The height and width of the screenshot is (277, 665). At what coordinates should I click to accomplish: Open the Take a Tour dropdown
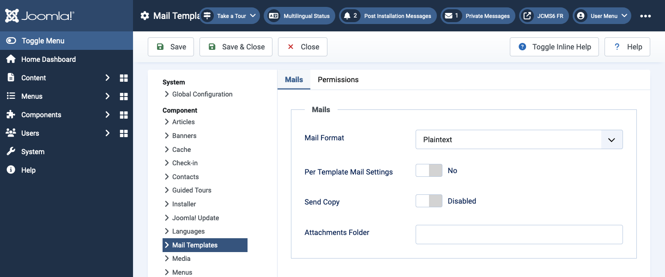tap(230, 16)
